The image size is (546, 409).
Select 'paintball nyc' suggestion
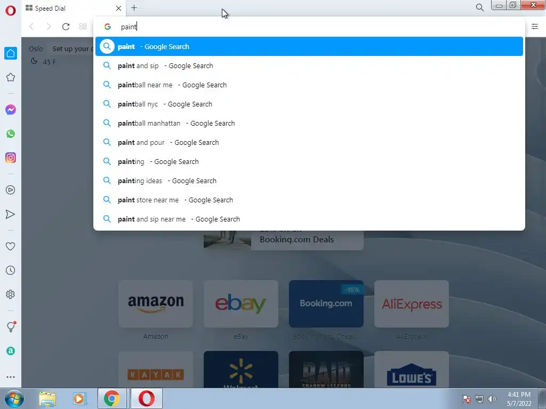pyautogui.click(x=309, y=104)
